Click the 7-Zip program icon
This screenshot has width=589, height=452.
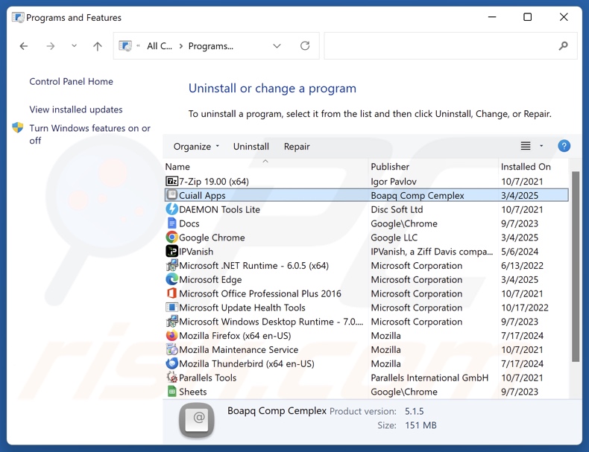[171, 181]
